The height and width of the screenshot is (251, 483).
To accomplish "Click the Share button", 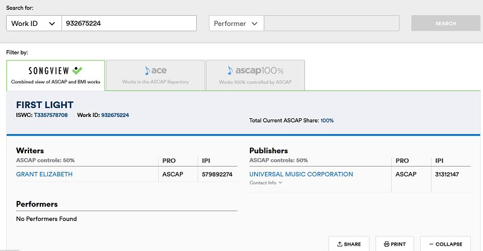I will [x=348, y=244].
